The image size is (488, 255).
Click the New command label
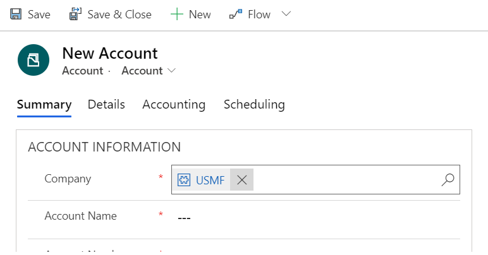click(200, 15)
